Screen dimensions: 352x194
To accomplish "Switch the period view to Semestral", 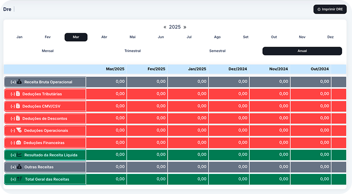I will click(x=217, y=51).
